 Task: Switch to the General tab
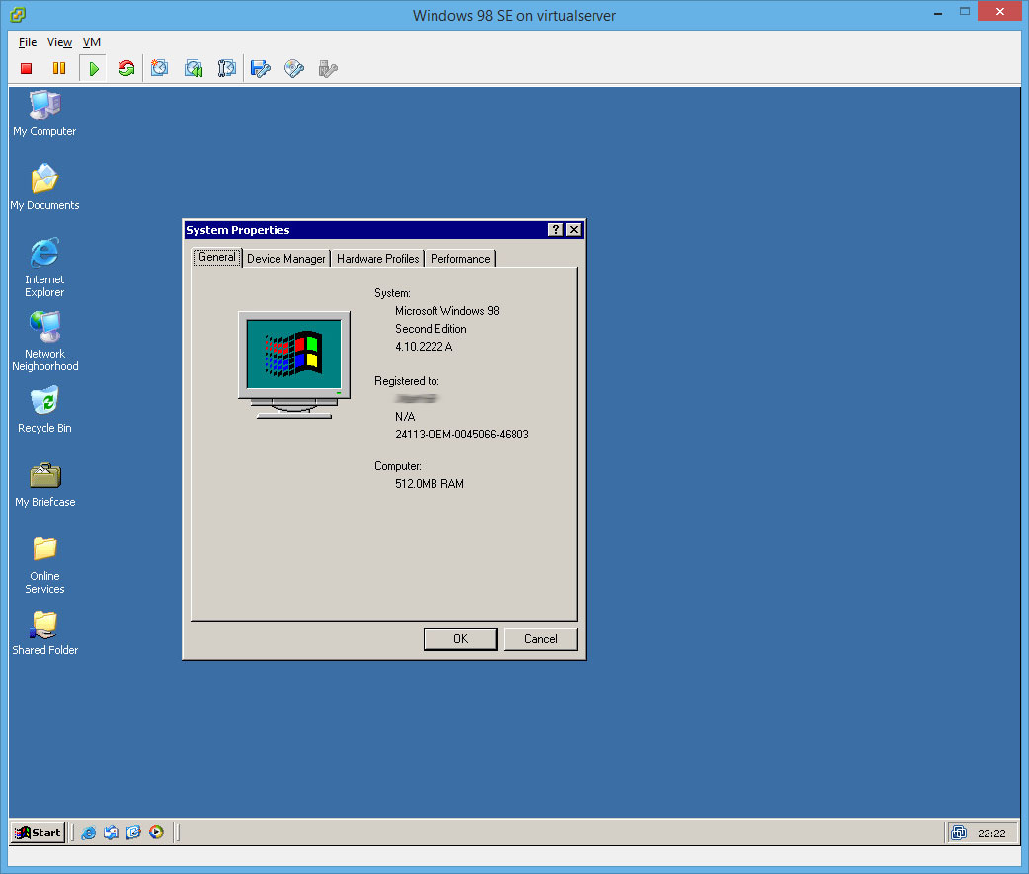(x=217, y=257)
